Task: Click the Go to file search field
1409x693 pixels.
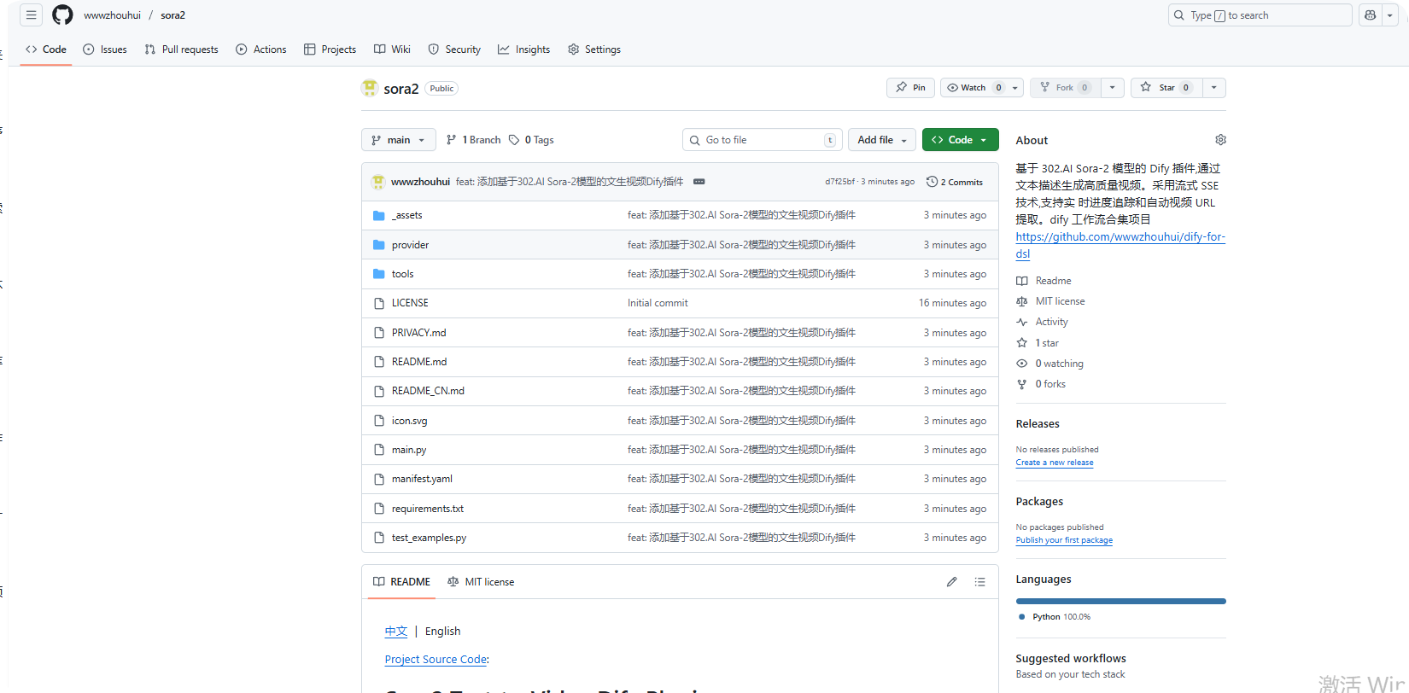Action: click(763, 140)
